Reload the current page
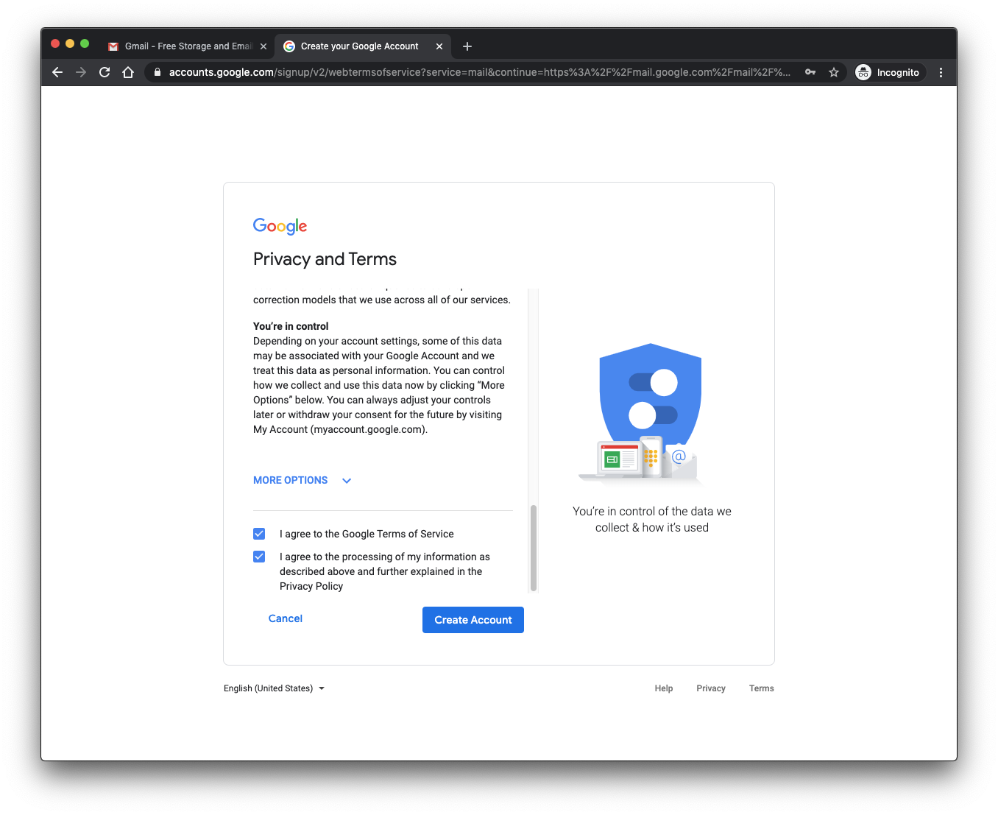Viewport: 998px width, 815px height. tap(105, 72)
